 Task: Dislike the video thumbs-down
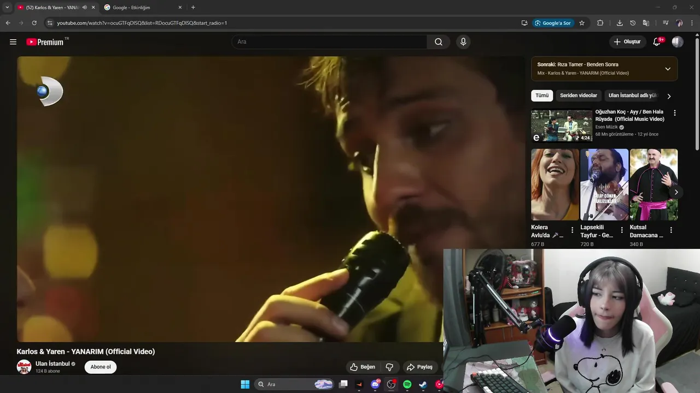click(x=390, y=367)
